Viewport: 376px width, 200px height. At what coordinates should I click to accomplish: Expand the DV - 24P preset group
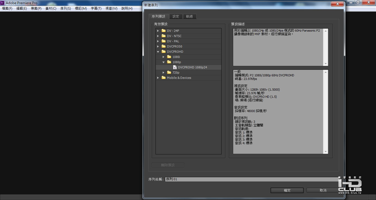(158, 31)
